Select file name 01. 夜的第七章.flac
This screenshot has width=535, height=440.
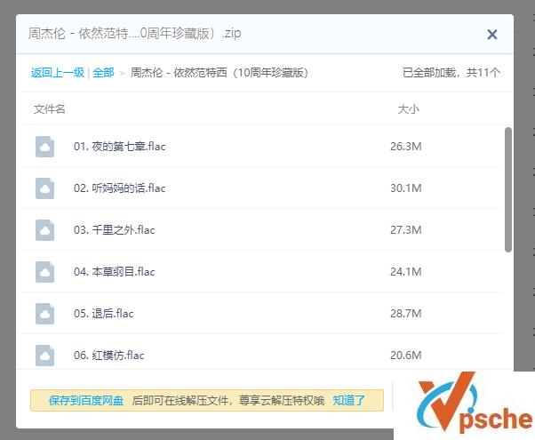(x=120, y=147)
